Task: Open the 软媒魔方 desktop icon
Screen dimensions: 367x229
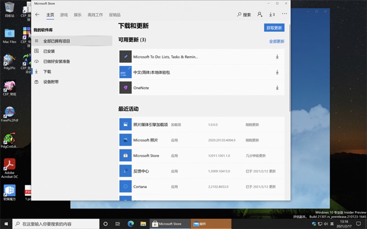Action: (10, 192)
